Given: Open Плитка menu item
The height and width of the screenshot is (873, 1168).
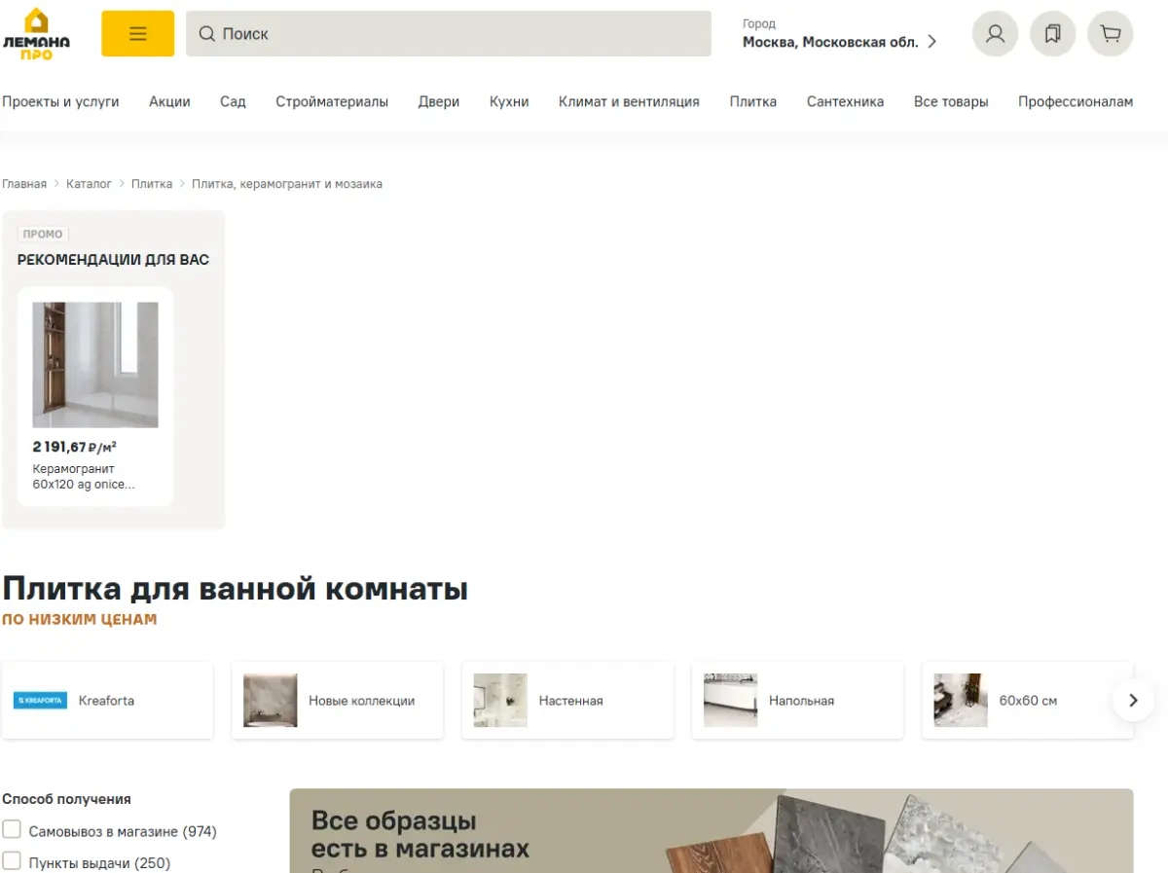Looking at the screenshot, I should (x=753, y=101).
